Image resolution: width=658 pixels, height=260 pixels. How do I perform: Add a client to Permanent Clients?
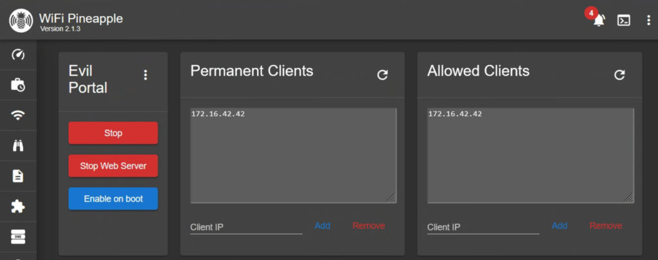(x=323, y=225)
